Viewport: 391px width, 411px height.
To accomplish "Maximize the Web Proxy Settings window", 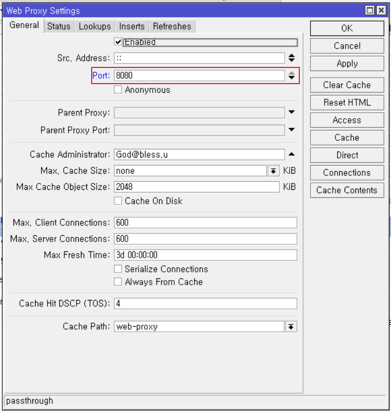I will [370, 10].
